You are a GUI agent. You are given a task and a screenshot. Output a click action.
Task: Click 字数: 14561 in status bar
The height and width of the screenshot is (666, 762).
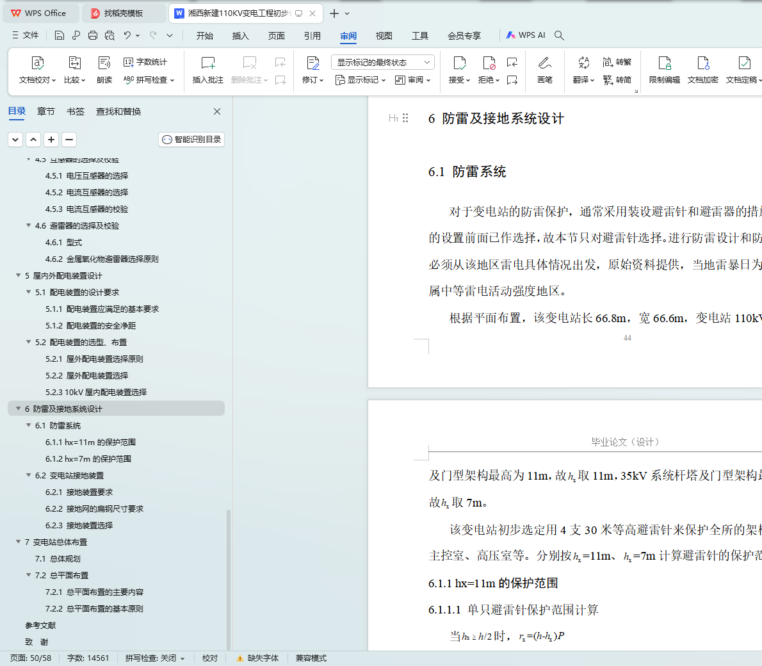[x=88, y=658]
